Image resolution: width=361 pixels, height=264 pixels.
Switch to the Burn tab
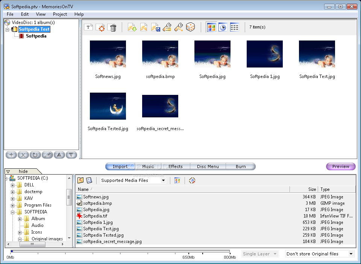pos(241,166)
